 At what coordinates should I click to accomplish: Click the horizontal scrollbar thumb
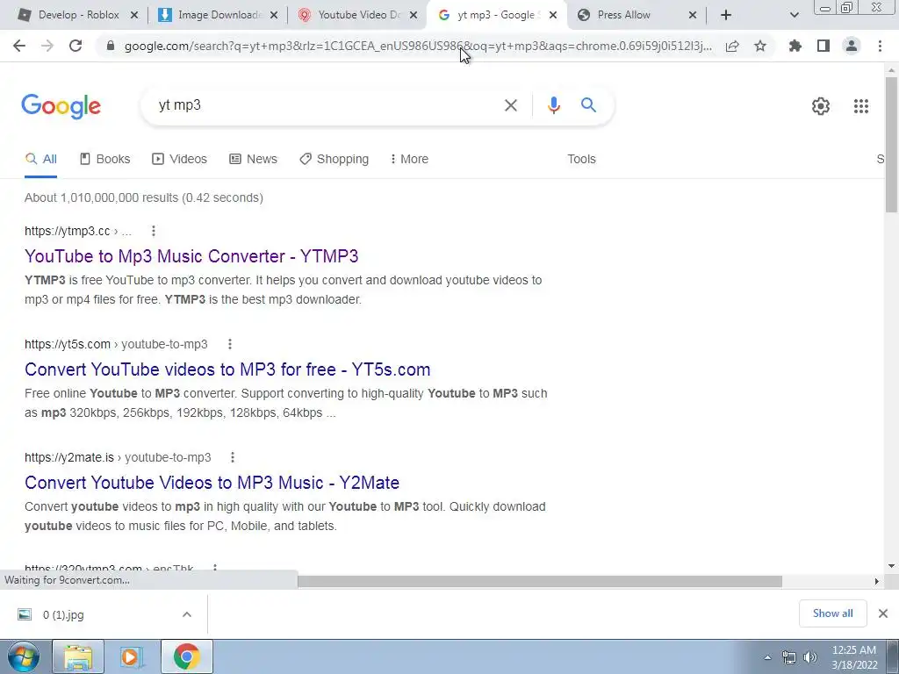point(540,581)
